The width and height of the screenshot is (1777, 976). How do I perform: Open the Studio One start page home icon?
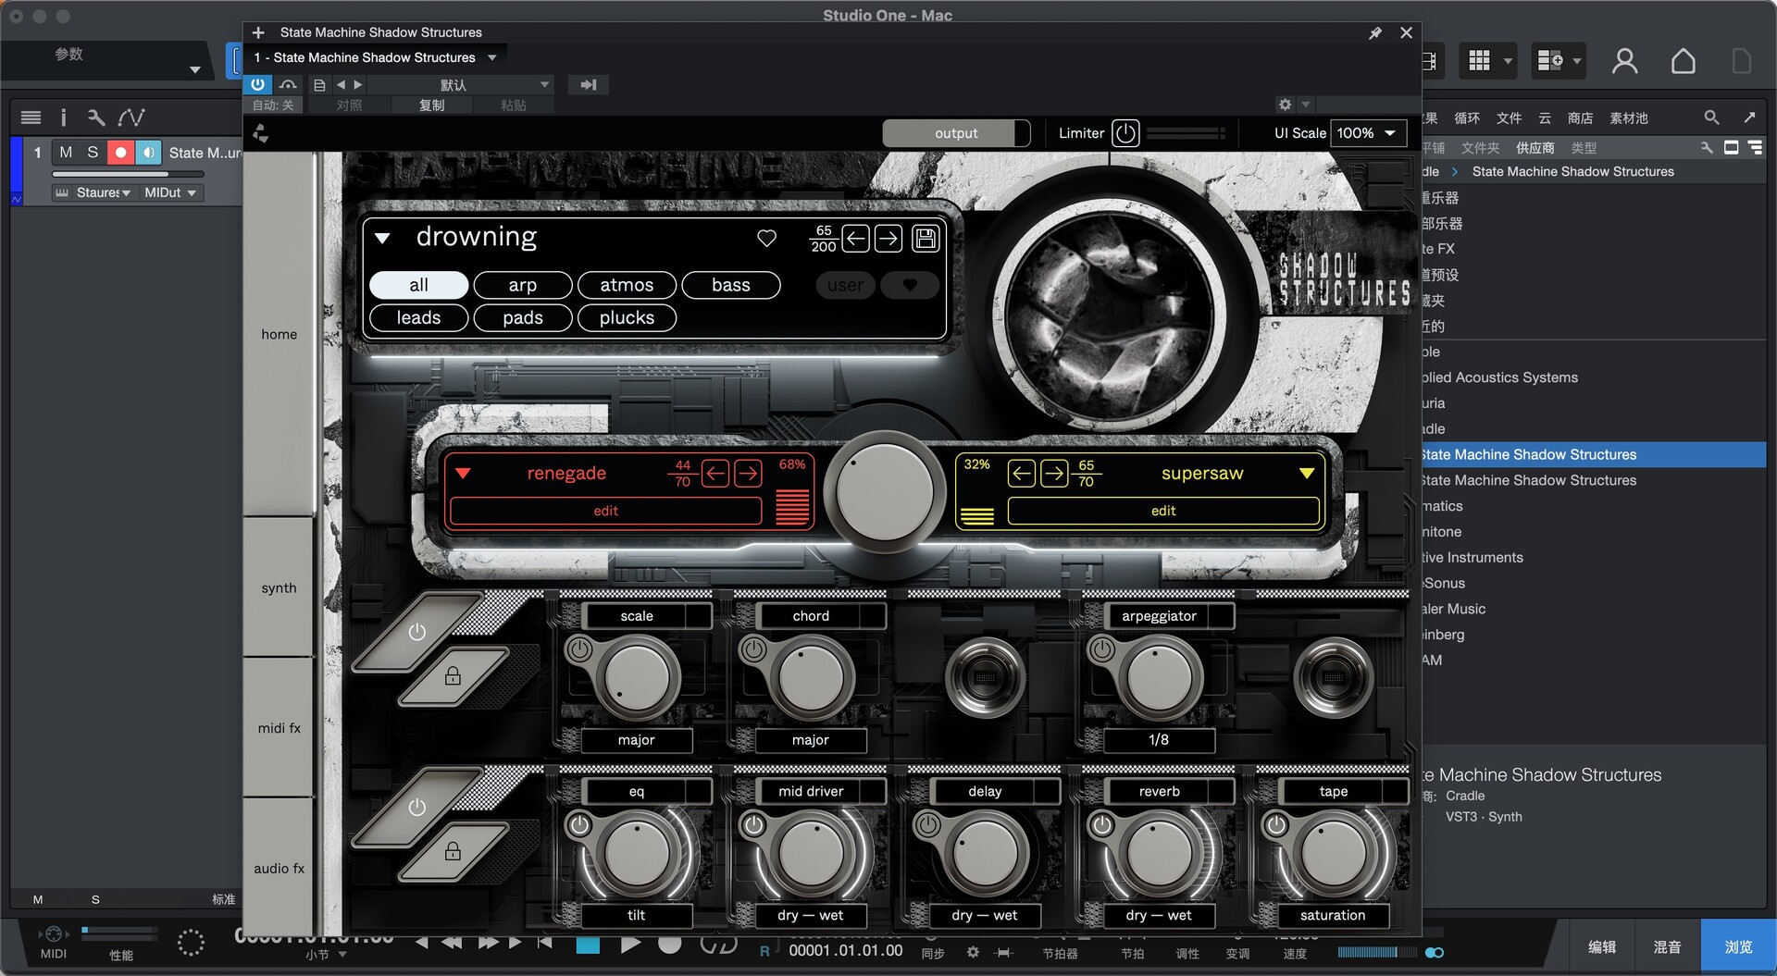coord(1684,61)
